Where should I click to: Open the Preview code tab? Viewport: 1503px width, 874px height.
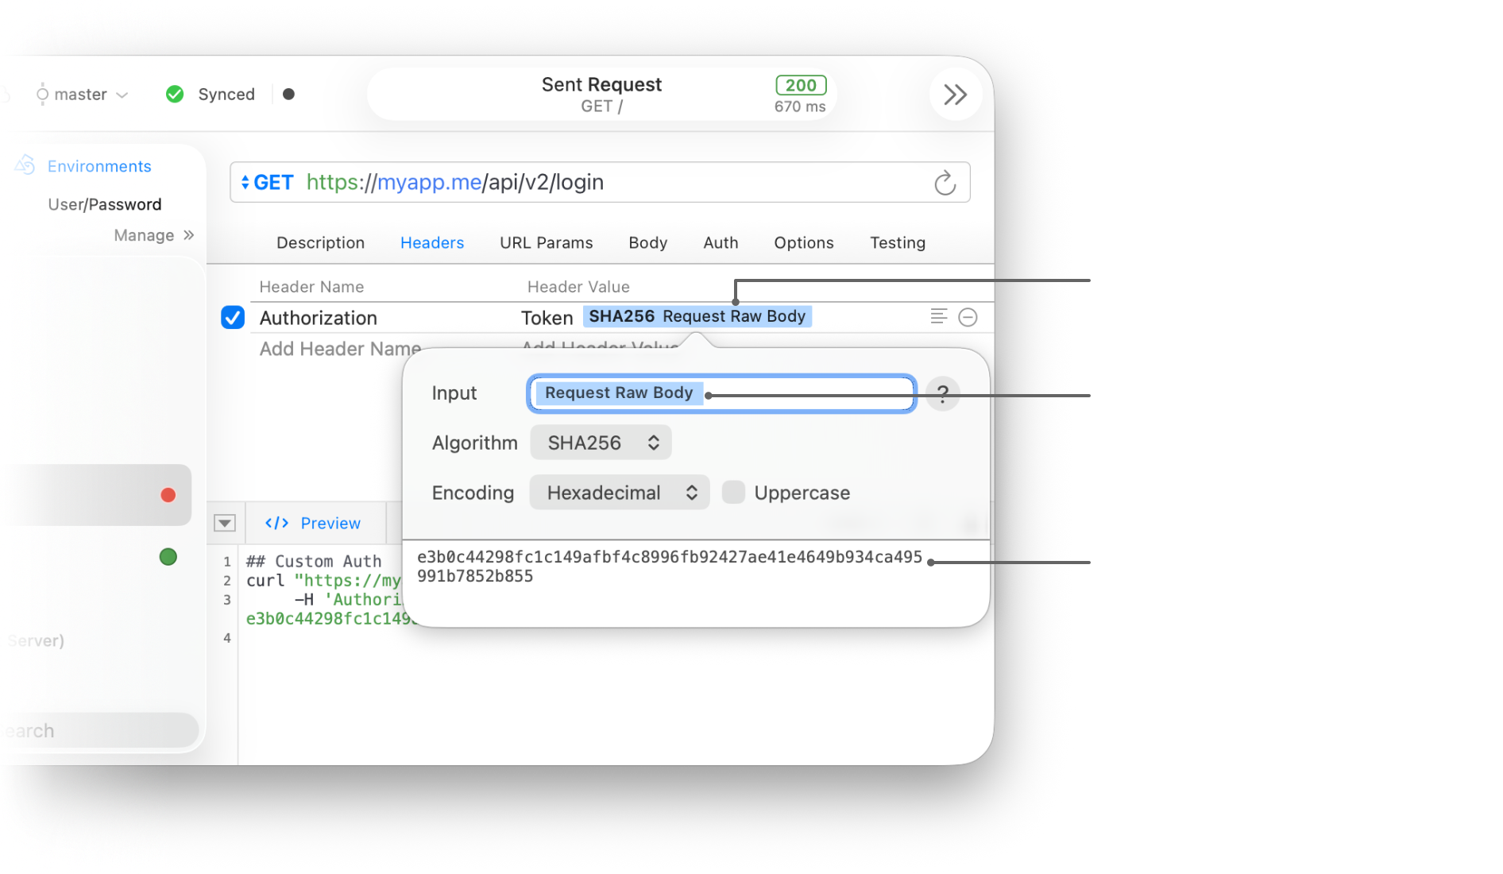click(x=313, y=523)
